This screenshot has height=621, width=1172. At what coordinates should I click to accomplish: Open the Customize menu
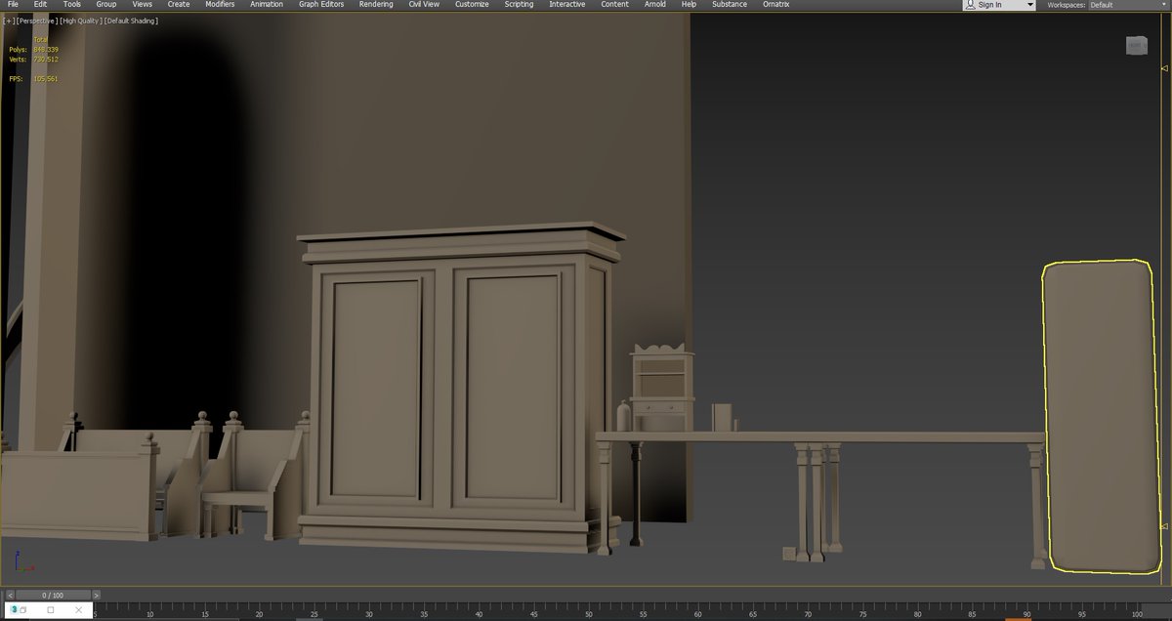pos(472,4)
